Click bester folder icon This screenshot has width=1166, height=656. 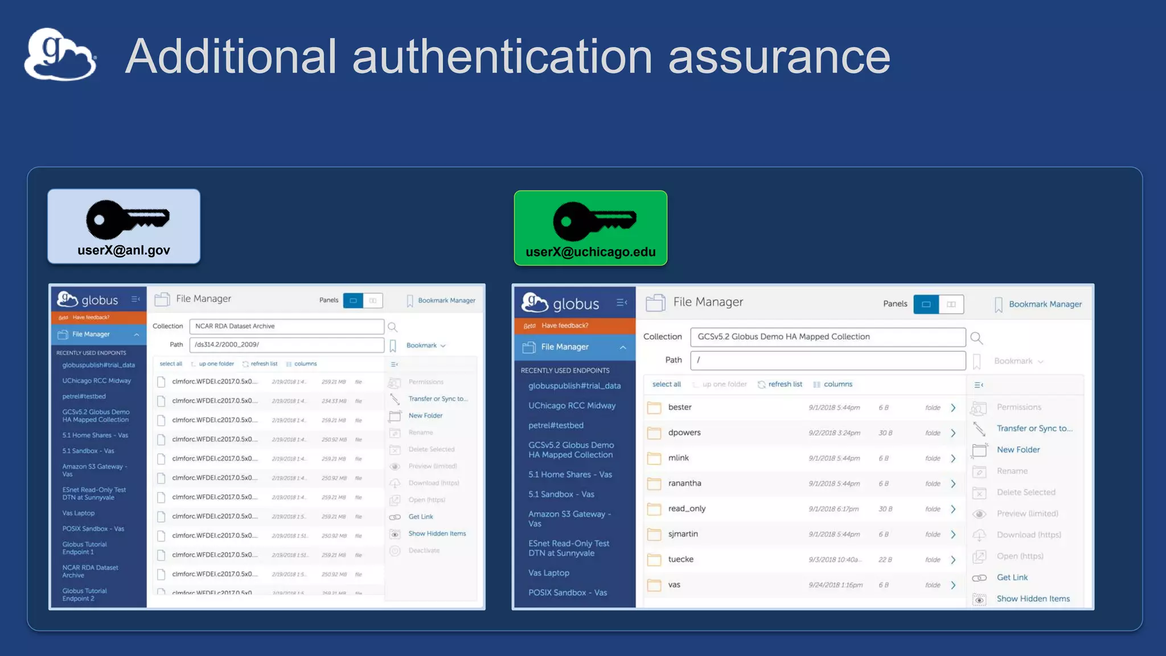pos(654,408)
